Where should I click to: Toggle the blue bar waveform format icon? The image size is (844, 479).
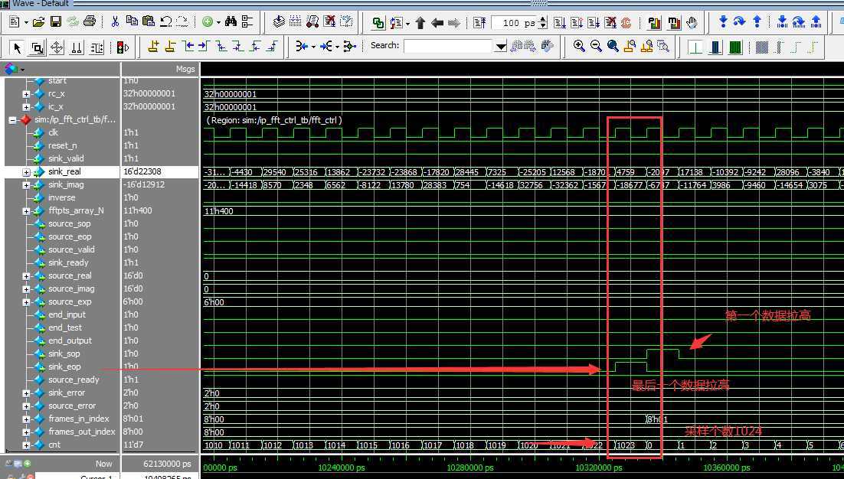pyautogui.click(x=715, y=47)
